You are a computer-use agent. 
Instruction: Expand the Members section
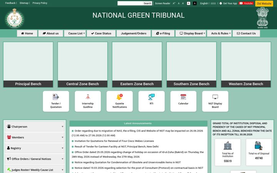pos(35,137)
